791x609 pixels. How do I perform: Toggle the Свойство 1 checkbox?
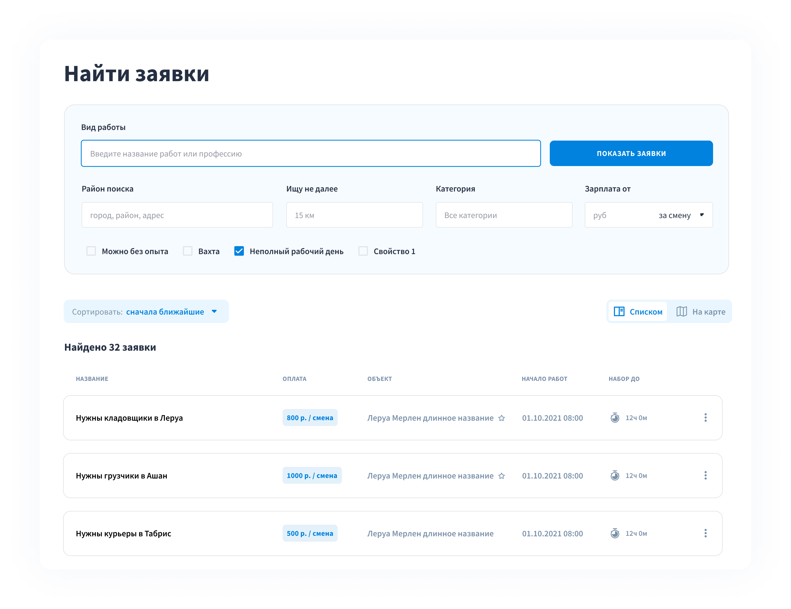pos(363,251)
